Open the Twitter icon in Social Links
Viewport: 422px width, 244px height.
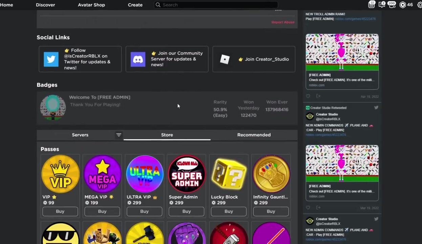pos(51,59)
